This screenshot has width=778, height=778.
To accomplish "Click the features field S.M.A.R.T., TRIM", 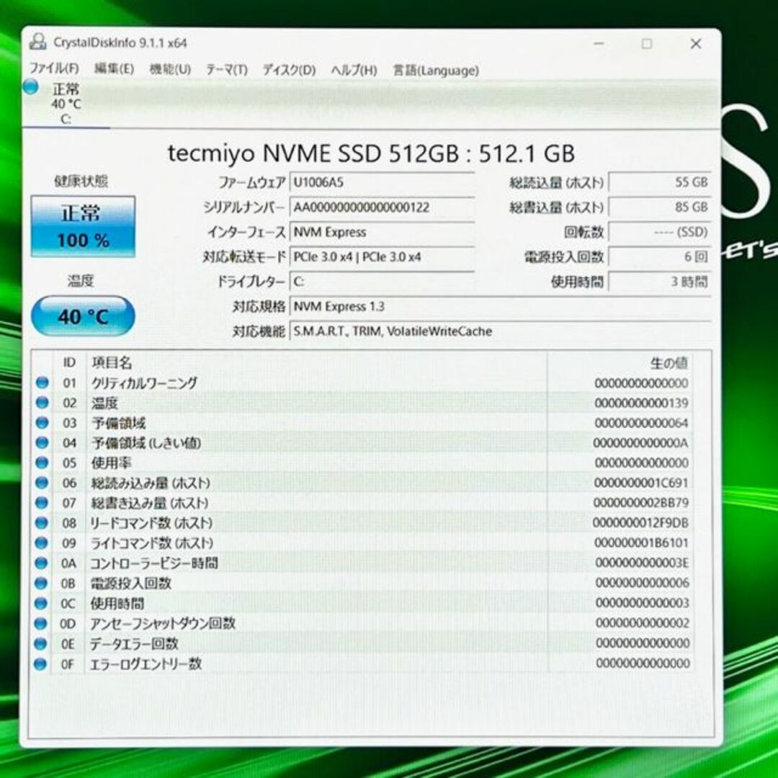I will (x=500, y=331).
